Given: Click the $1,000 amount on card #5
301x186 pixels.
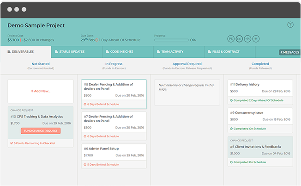Looking at the screenshot, I should tap(235, 154).
